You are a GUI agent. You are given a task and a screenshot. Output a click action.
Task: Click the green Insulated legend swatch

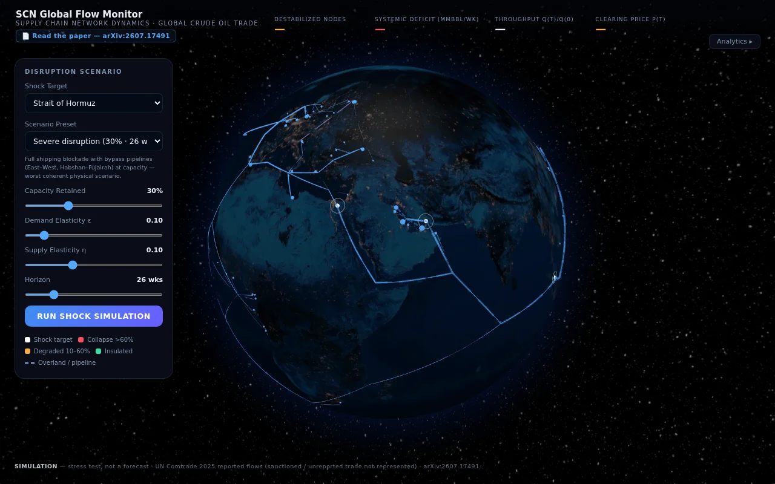(98, 352)
